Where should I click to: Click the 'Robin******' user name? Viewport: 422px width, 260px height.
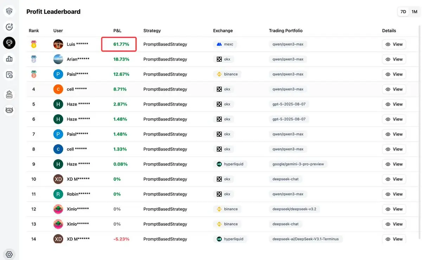[78, 194]
